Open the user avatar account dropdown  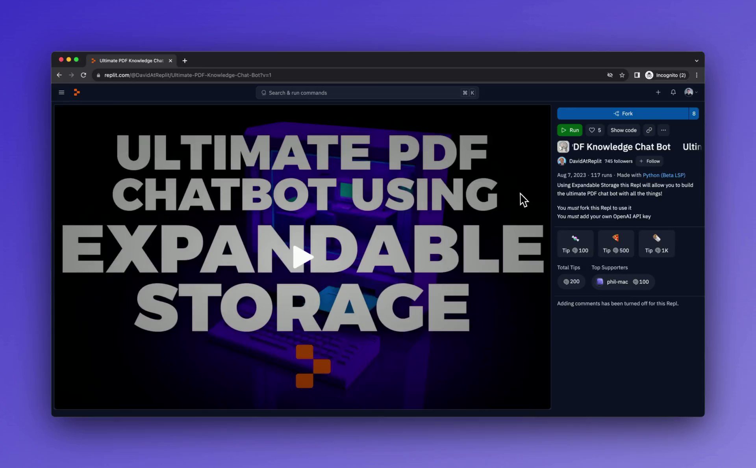691,92
